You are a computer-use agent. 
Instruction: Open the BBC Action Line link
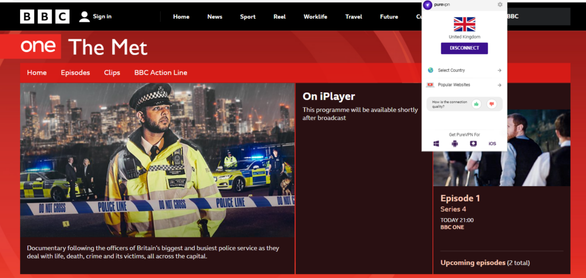pyautogui.click(x=161, y=72)
